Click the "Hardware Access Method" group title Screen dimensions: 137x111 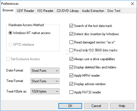(x=26, y=25)
